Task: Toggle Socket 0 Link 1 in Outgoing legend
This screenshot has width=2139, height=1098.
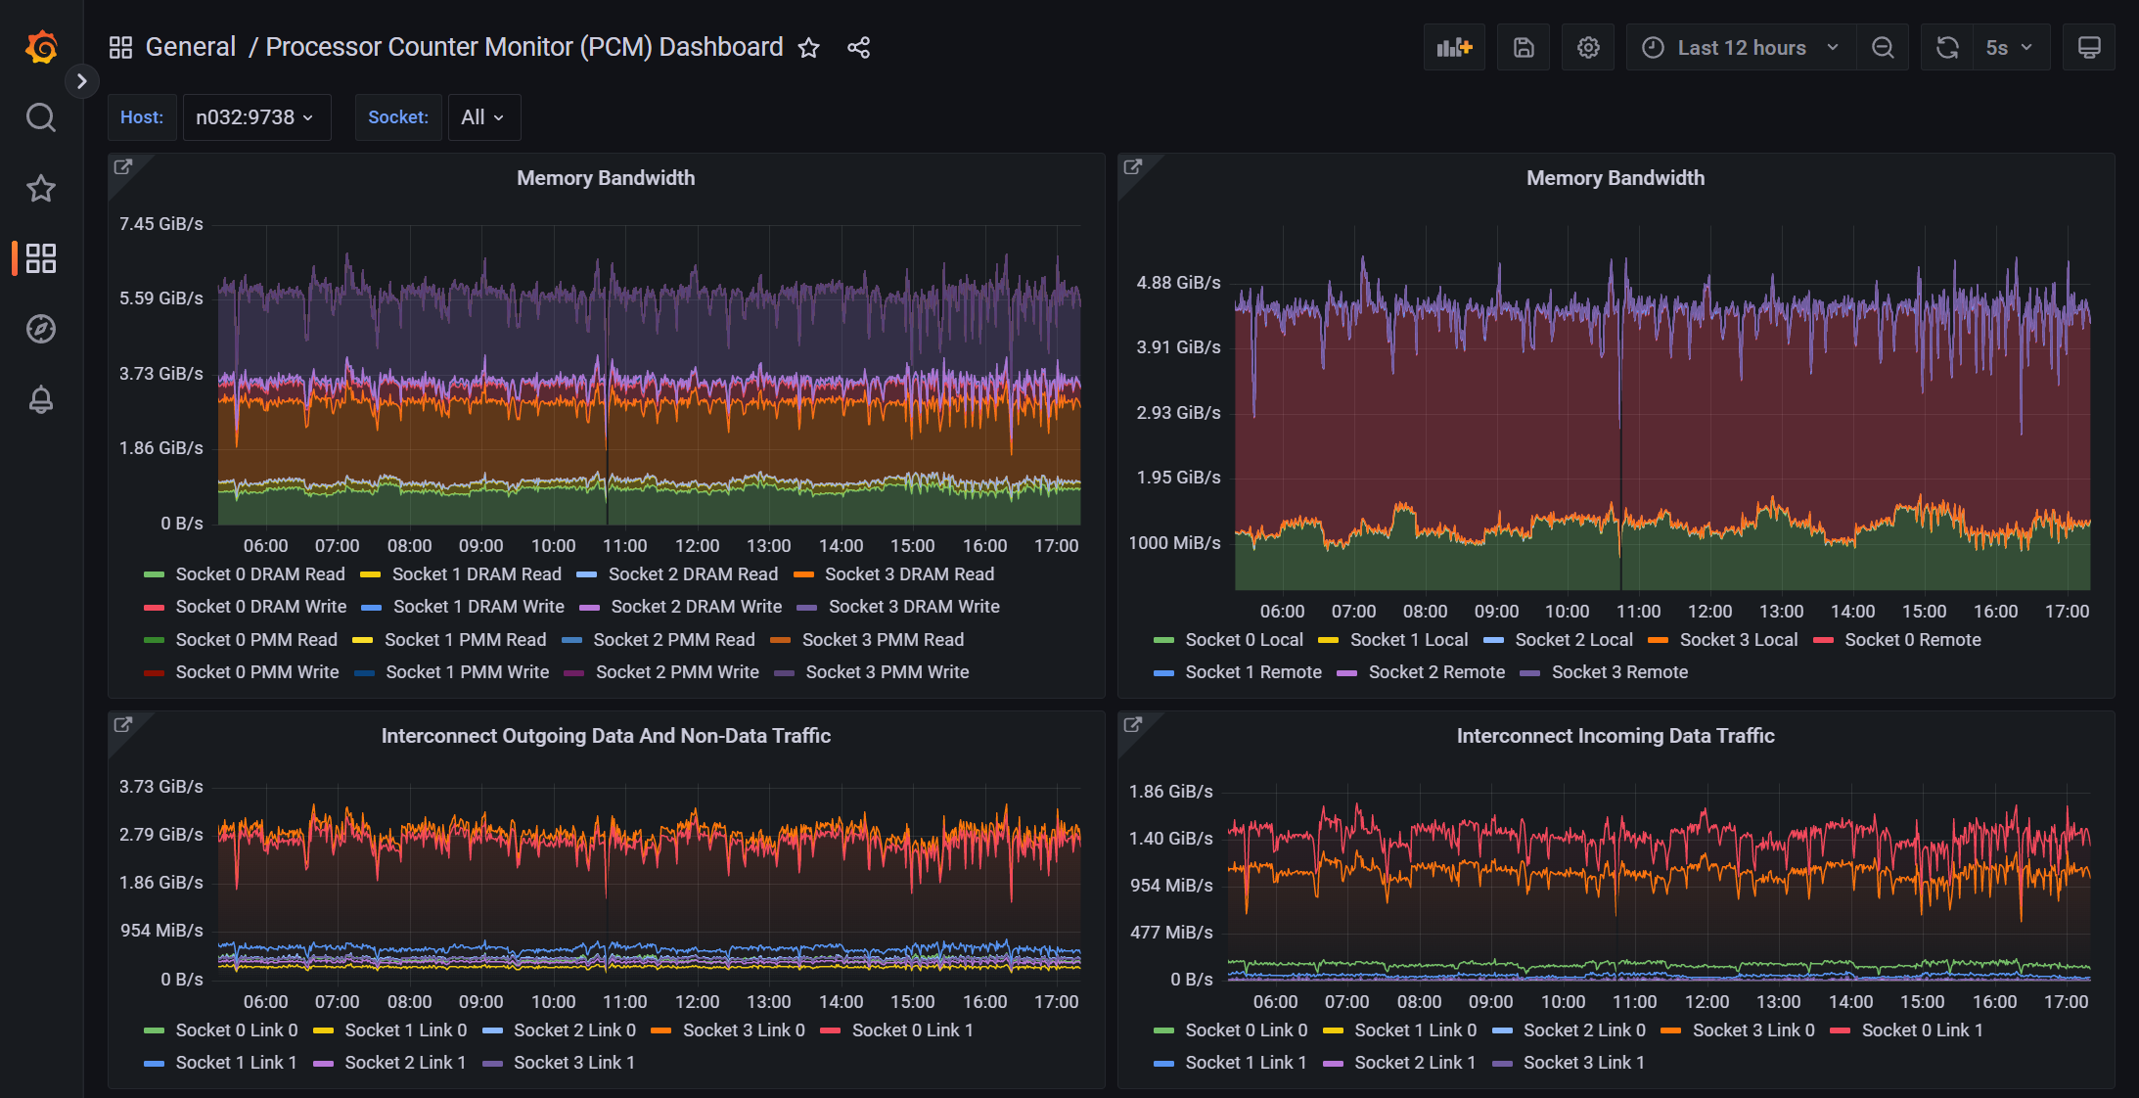Action: (x=911, y=1030)
